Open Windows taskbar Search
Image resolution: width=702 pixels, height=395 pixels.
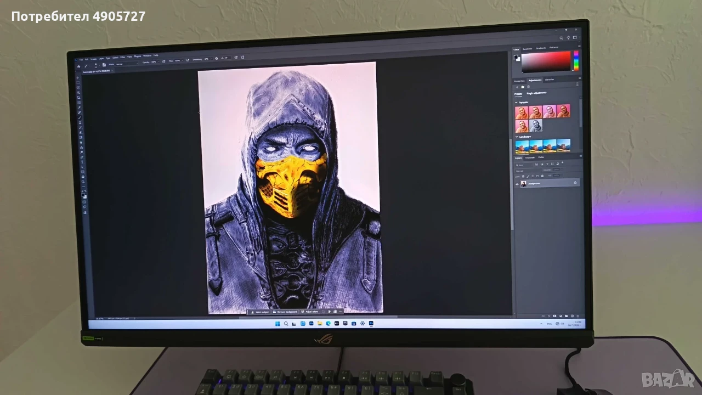pos(286,324)
